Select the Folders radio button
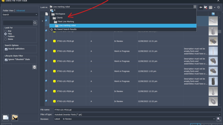Viewport: 223px width, 125px height. (x=6, y=36)
